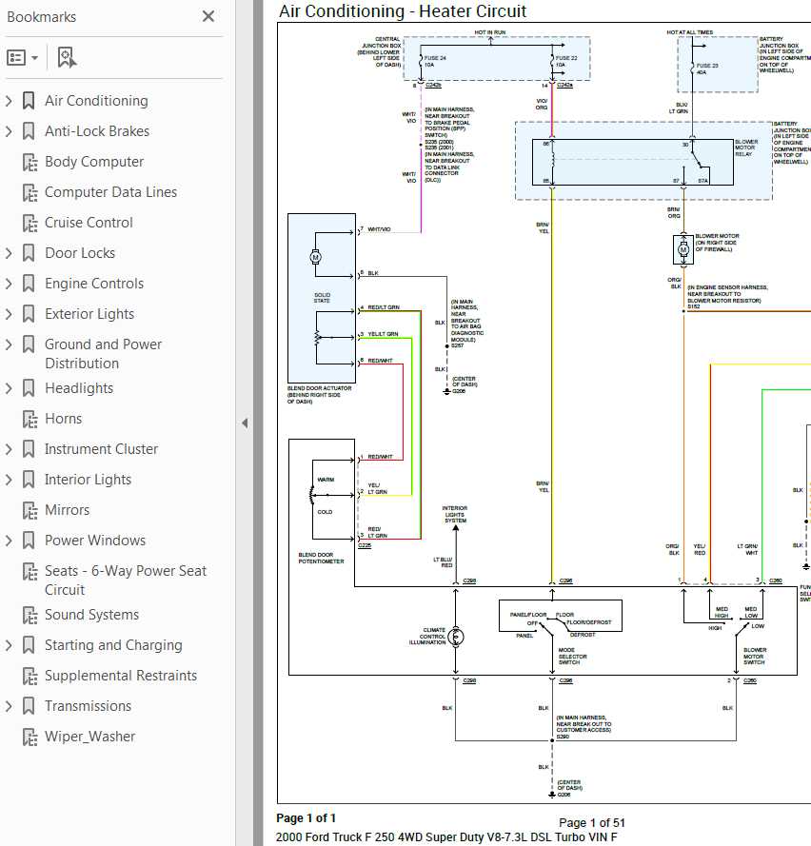
Task: Expand Ground and Power Distribution bookmark
Action: (9, 344)
